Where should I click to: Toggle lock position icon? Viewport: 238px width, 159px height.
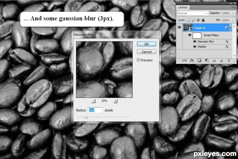point(198,20)
